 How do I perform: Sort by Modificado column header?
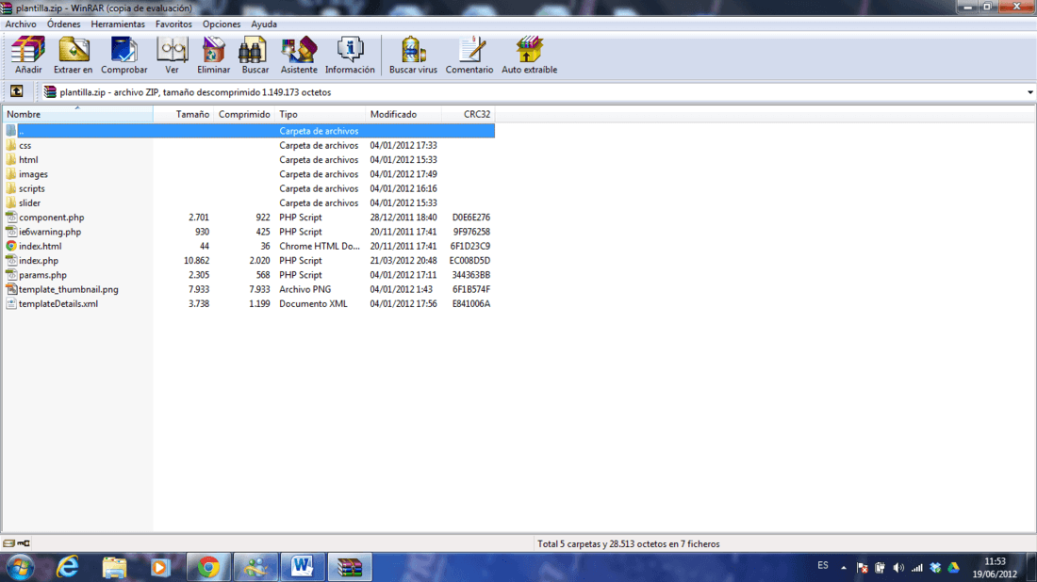point(403,114)
